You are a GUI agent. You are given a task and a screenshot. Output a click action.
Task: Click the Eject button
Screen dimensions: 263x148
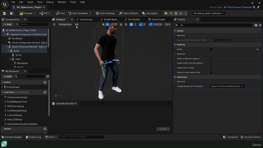[x=181, y=13]
